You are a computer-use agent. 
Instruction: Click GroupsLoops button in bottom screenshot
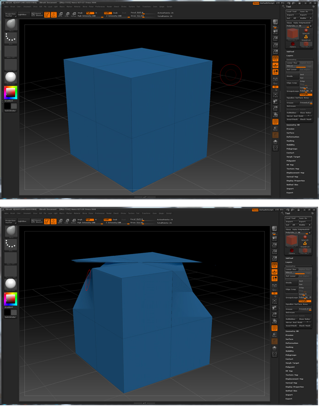[291, 298]
